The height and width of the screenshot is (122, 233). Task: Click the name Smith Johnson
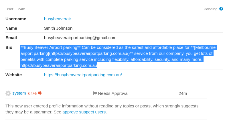coord(58,28)
